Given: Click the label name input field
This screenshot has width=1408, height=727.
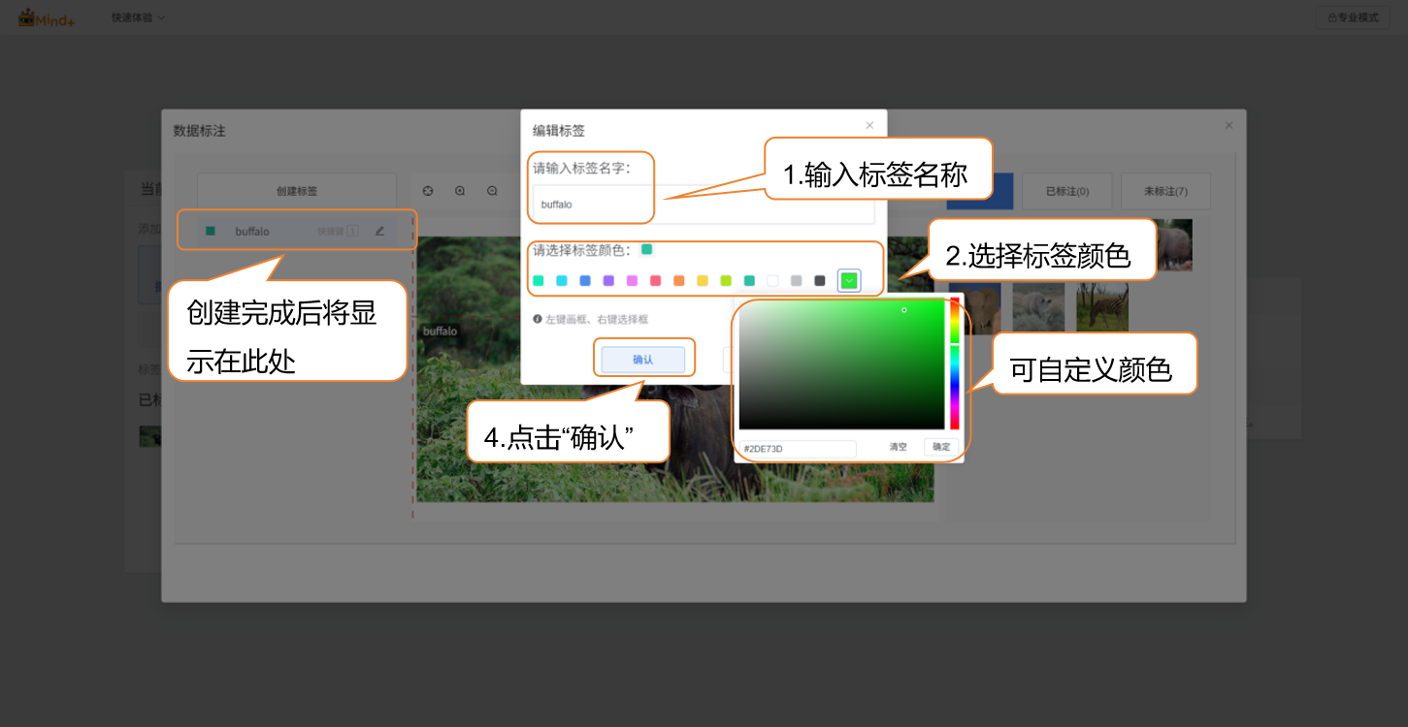Looking at the screenshot, I should click(x=704, y=205).
